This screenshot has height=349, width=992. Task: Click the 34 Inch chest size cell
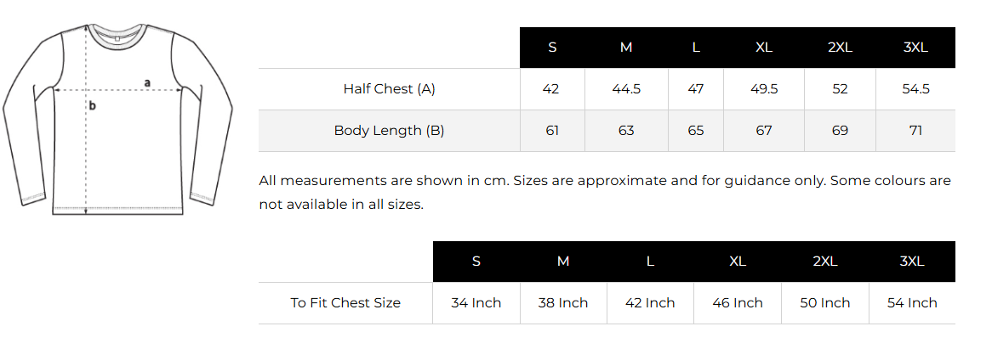[x=476, y=303]
